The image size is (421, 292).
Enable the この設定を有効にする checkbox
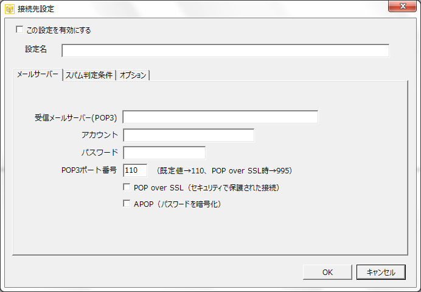click(x=20, y=29)
